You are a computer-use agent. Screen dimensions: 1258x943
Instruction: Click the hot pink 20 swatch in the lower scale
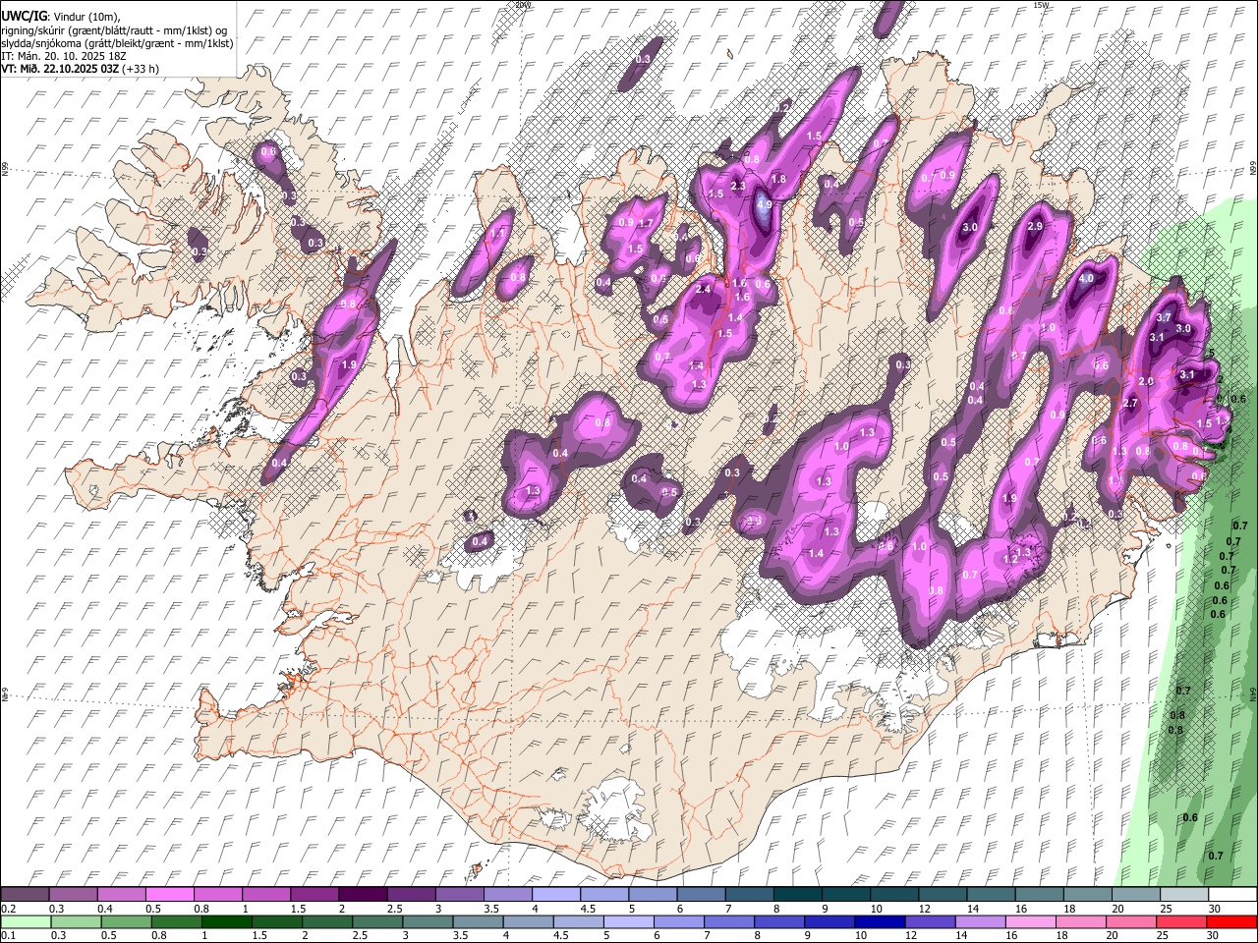pos(1131,921)
